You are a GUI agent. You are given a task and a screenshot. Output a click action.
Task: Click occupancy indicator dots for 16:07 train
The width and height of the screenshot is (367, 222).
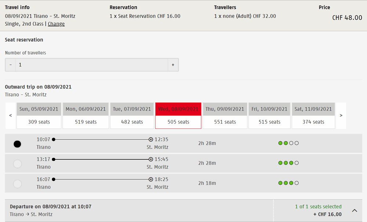point(288,183)
